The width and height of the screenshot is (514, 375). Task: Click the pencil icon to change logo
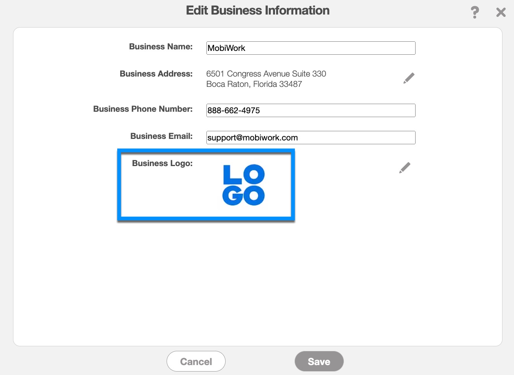404,168
